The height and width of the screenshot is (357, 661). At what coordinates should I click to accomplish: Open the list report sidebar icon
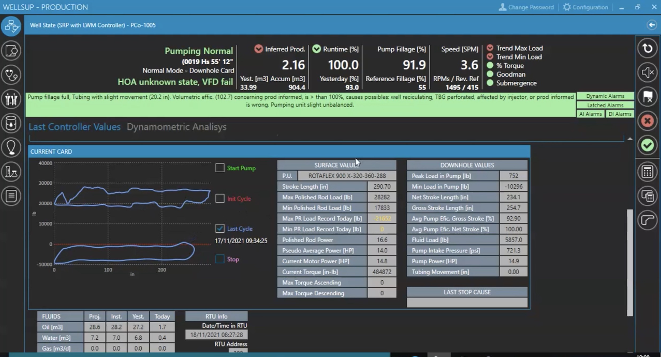point(11,196)
